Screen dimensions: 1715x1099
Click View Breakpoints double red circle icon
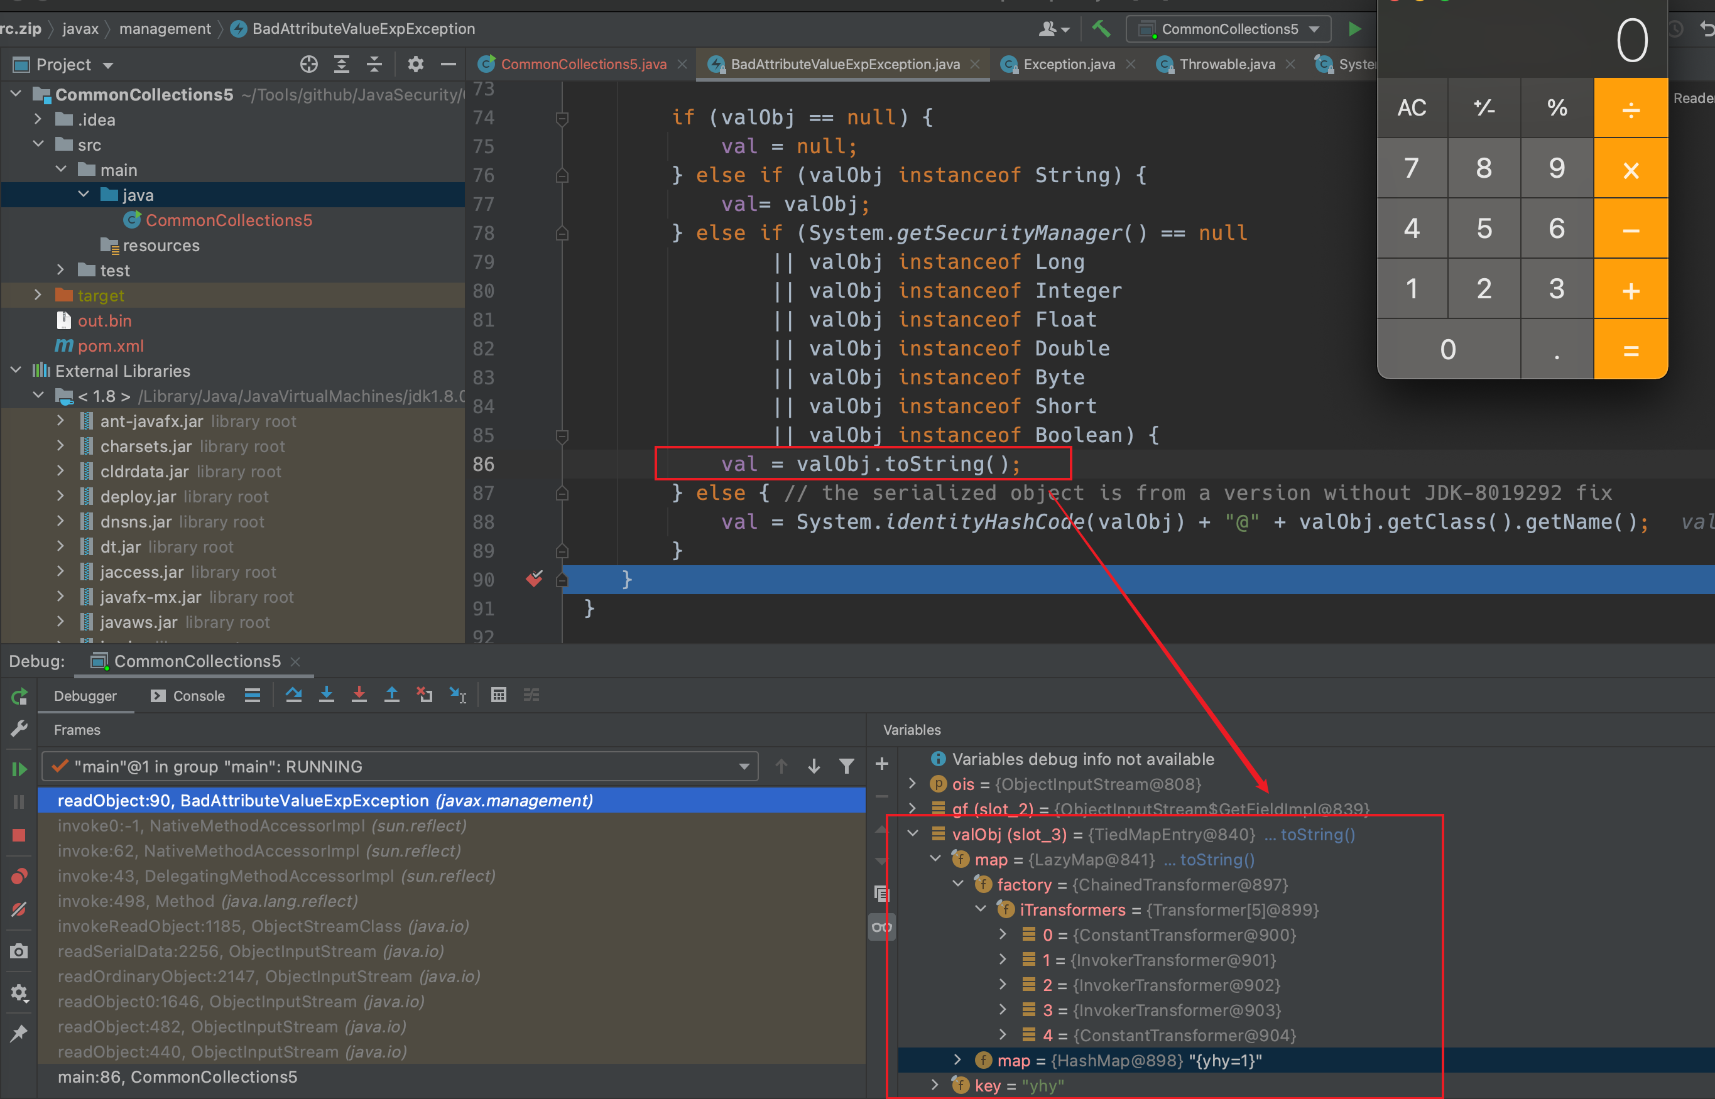point(19,875)
